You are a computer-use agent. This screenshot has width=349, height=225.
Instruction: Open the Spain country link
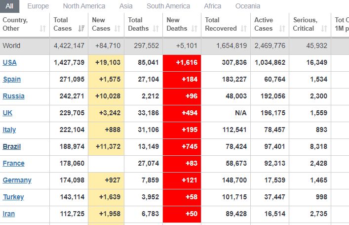(x=12, y=79)
